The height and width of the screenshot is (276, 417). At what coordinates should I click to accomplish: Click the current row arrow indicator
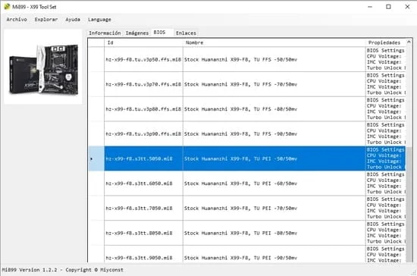click(92, 158)
